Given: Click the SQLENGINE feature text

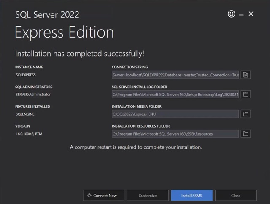Looking at the screenshot, I should tap(25, 114).
